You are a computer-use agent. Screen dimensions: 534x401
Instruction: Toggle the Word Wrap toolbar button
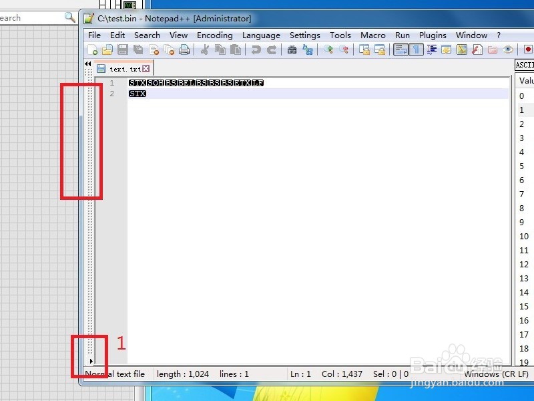click(400, 49)
